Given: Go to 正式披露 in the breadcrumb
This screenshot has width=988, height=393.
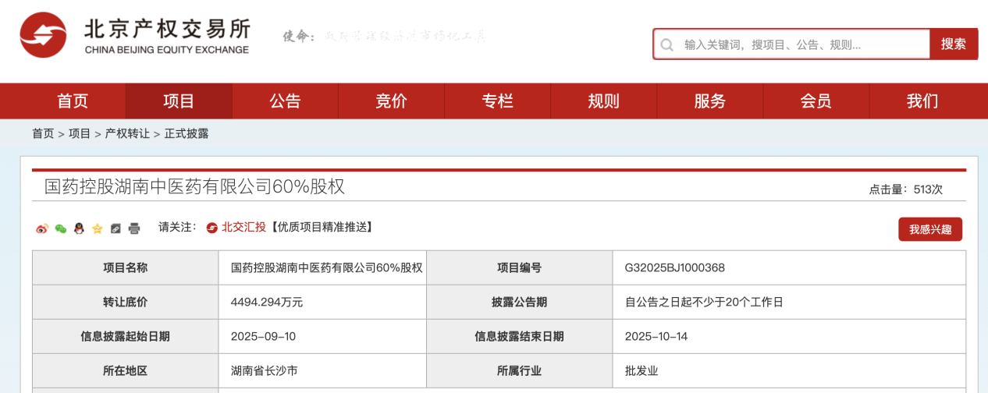Looking at the screenshot, I should click(x=187, y=133).
